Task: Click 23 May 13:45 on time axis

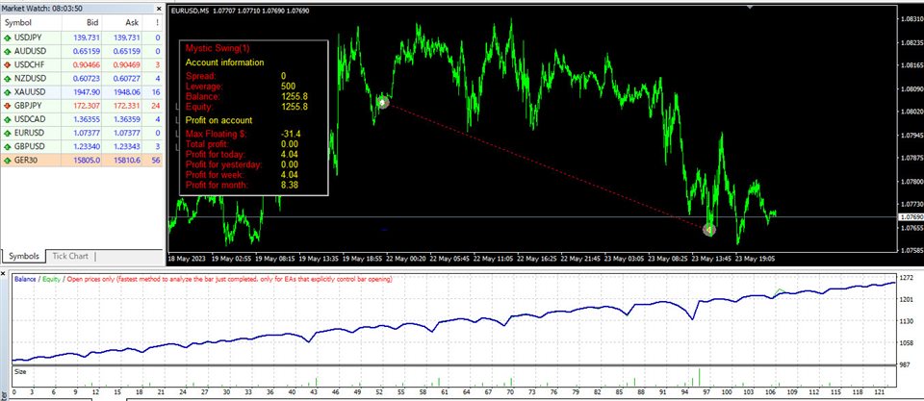Action: pyautogui.click(x=710, y=259)
